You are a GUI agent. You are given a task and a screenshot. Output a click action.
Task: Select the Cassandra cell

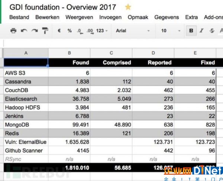26,81
